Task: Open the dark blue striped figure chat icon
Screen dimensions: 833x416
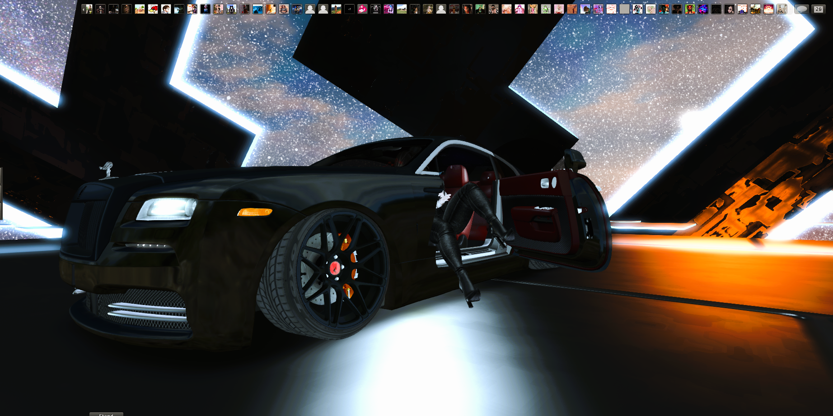Action: 297,9
